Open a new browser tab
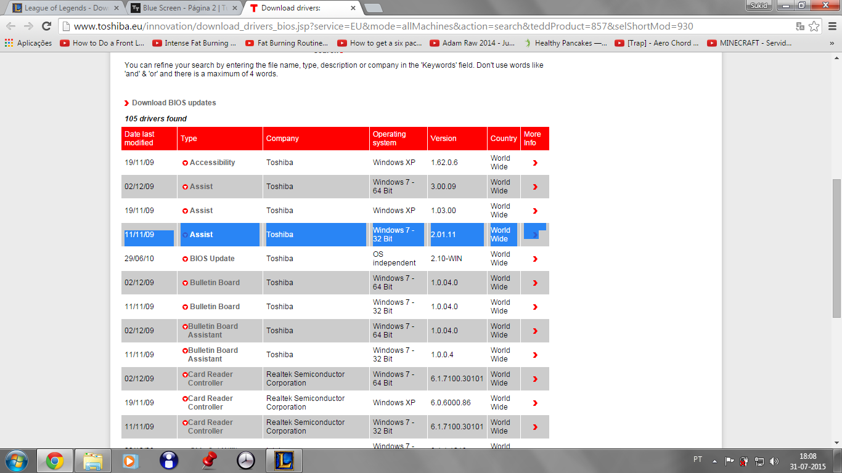 [x=373, y=8]
